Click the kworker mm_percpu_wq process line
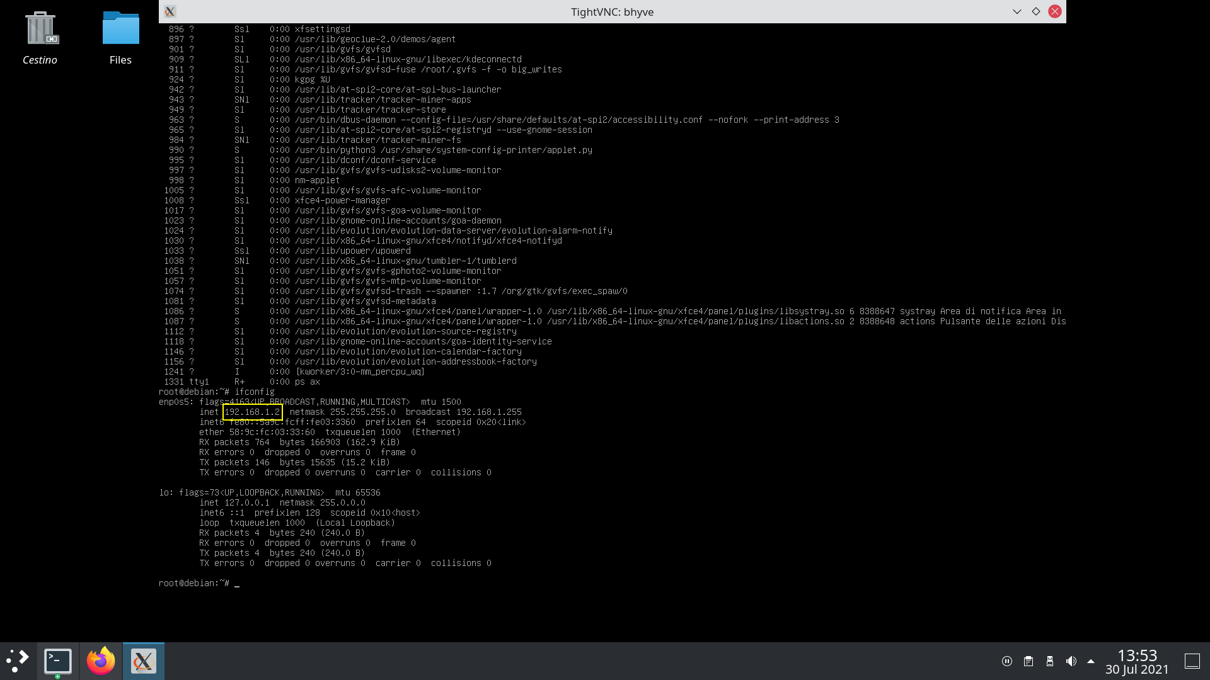 (294, 371)
